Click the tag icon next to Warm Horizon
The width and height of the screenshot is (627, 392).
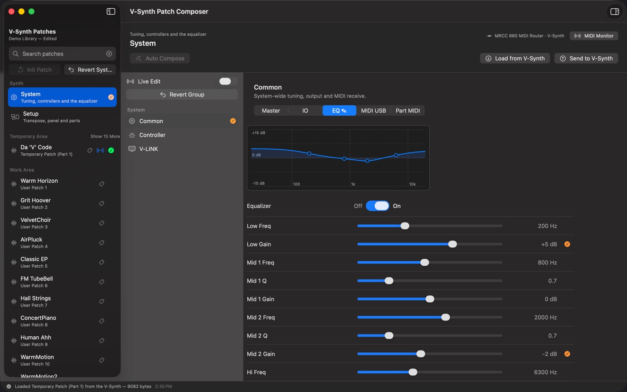tap(101, 184)
